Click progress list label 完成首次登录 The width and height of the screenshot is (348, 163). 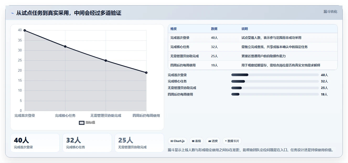click(x=177, y=75)
